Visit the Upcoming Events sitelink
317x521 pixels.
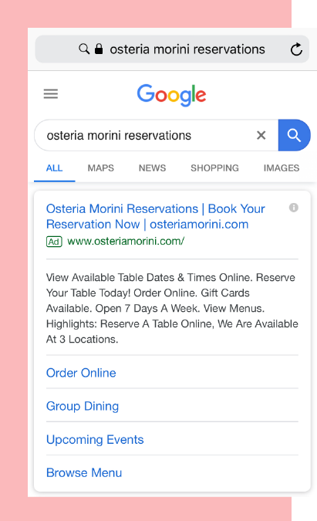tap(95, 440)
